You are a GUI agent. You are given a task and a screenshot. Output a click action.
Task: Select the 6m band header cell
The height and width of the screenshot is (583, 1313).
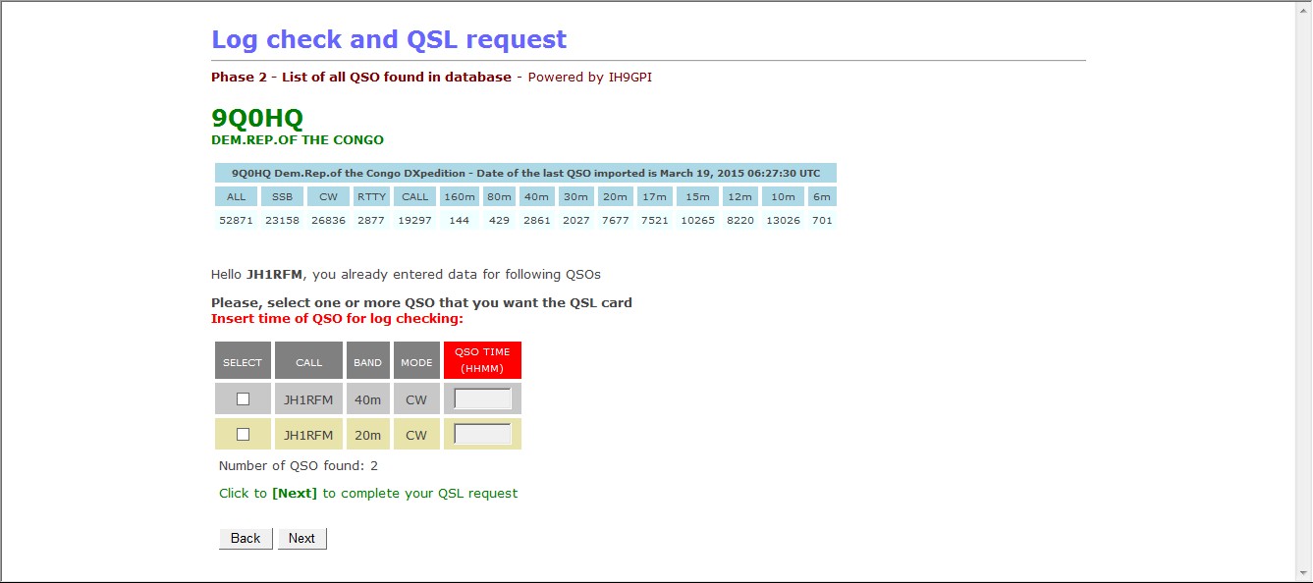822,196
